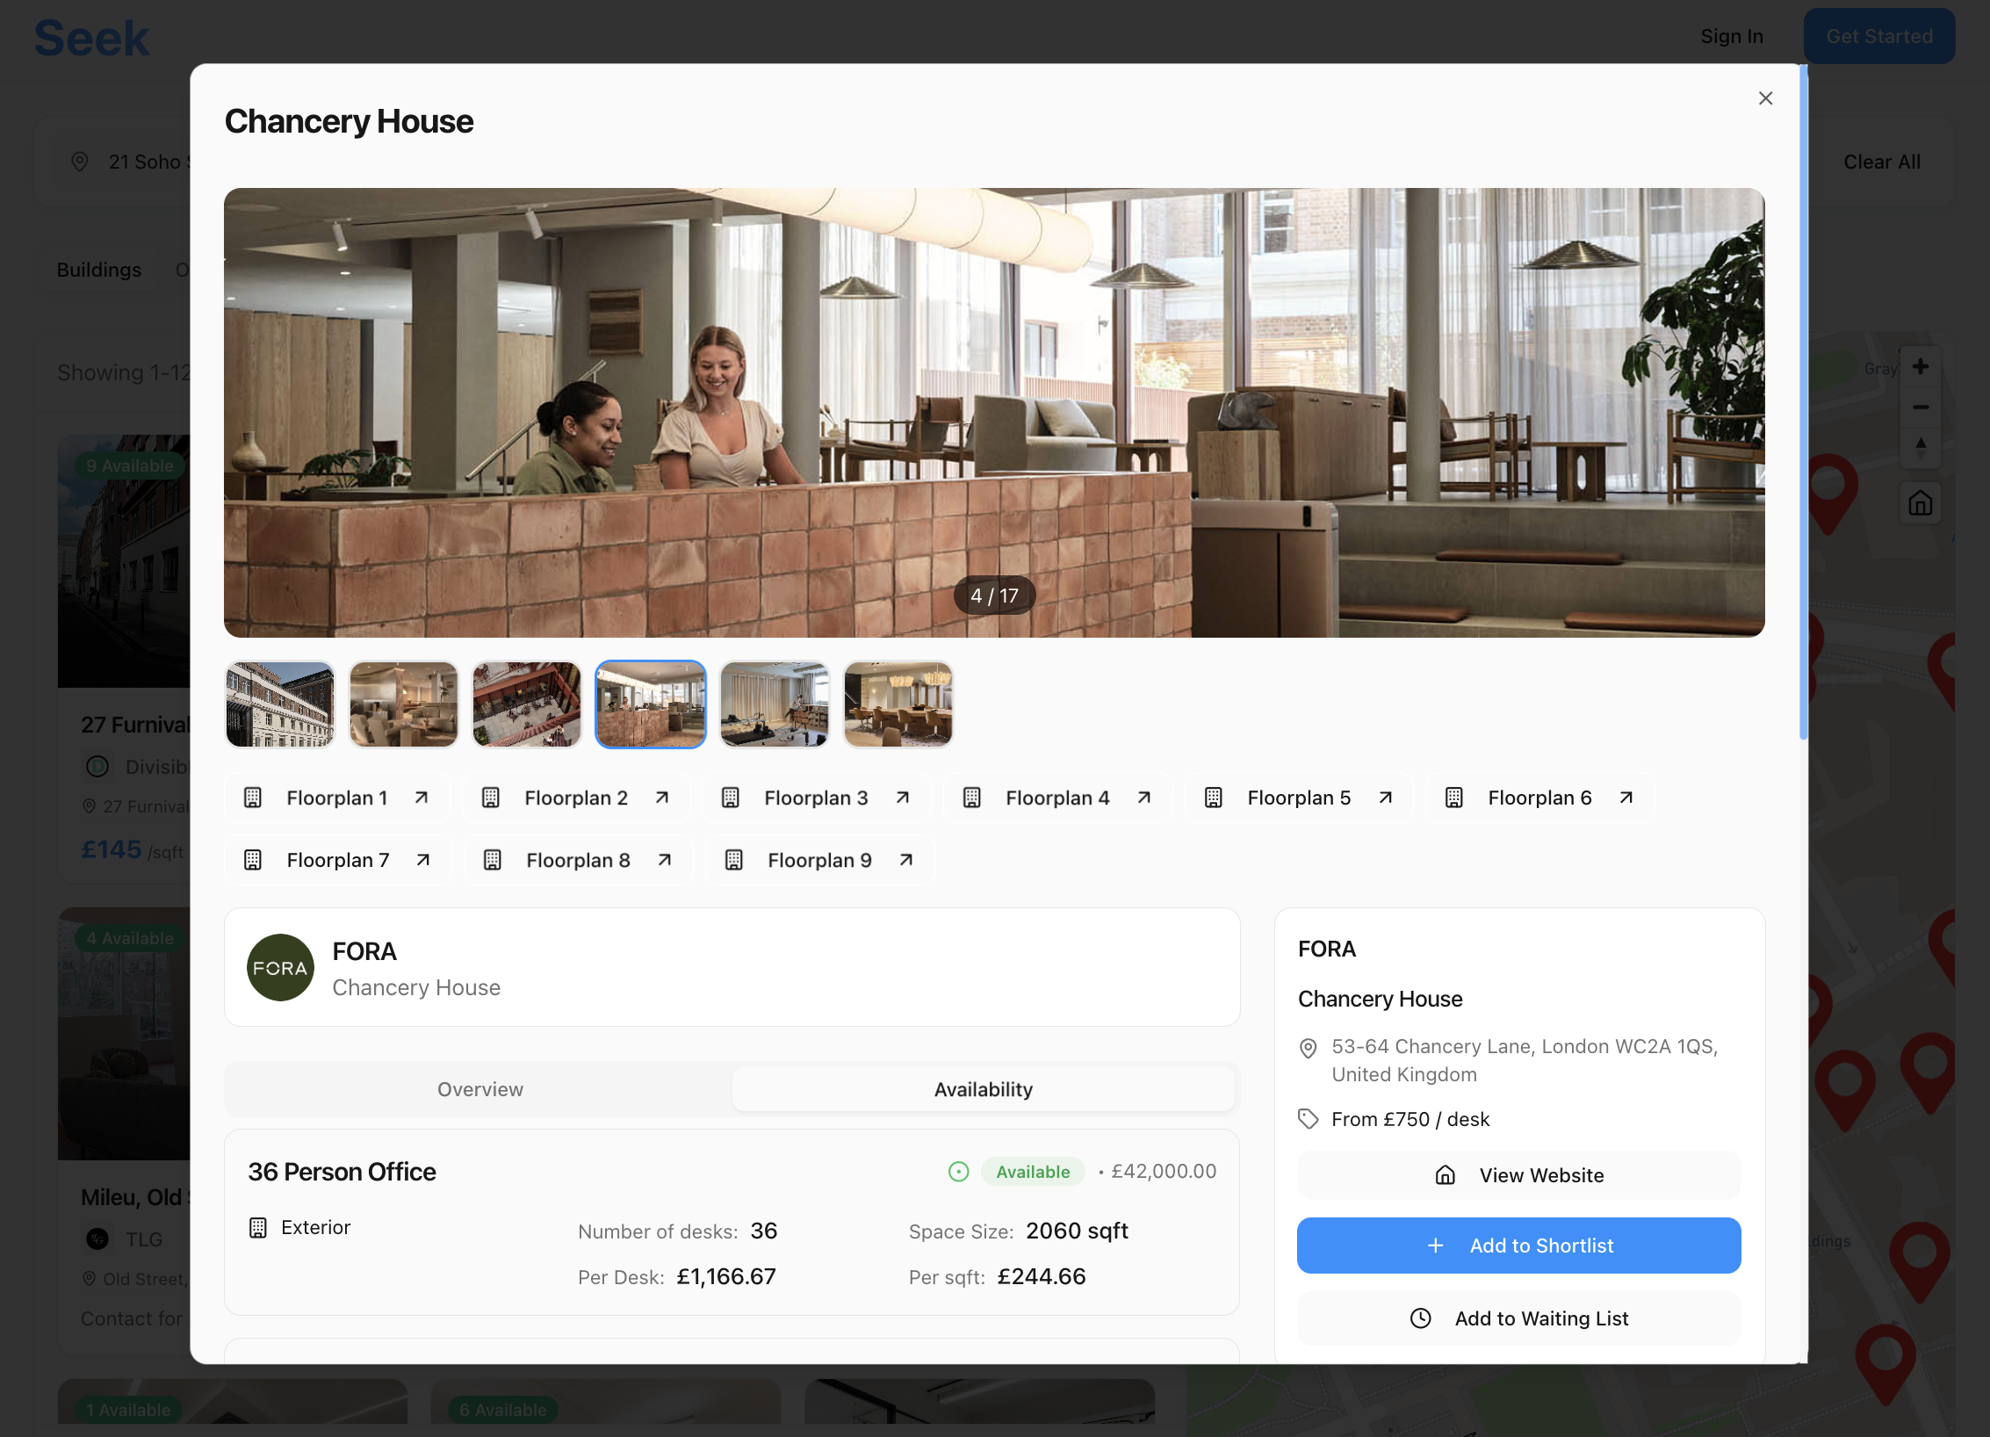Open Floorplan 5 external link arrow

[1386, 798]
